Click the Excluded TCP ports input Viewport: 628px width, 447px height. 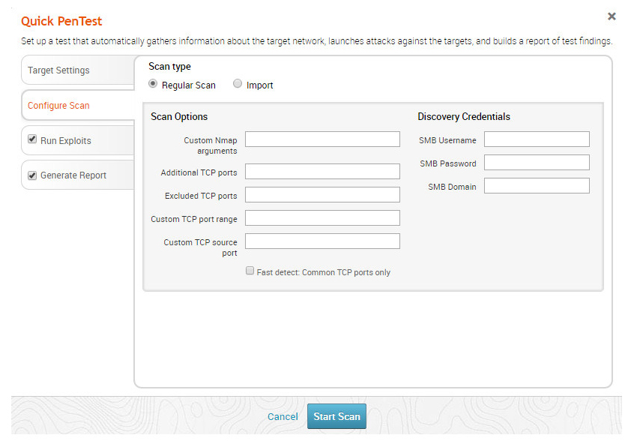tap(322, 195)
